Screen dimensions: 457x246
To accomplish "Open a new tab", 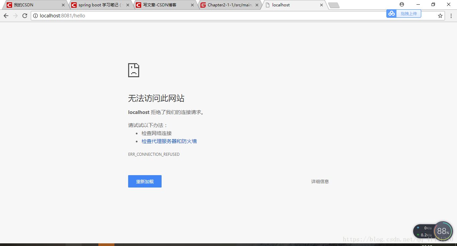I will [x=334, y=5].
